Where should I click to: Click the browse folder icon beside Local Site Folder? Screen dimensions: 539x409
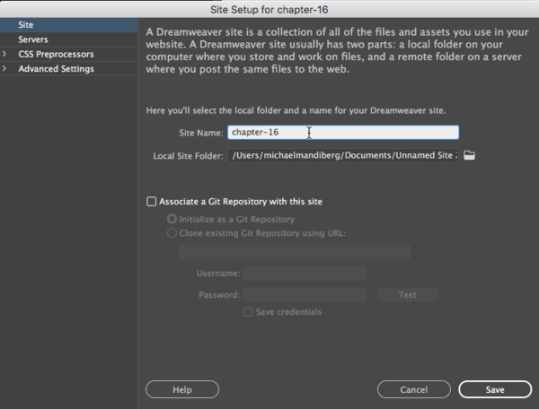tap(468, 156)
